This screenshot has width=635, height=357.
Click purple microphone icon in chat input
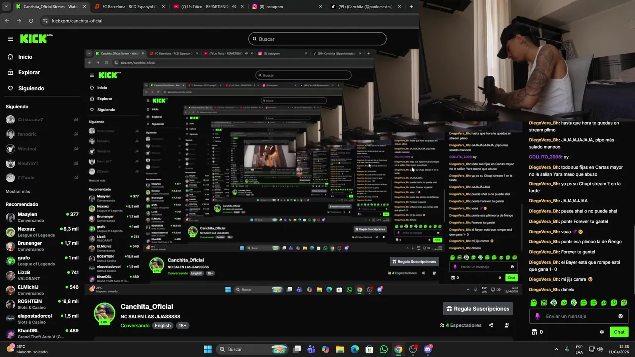537,316
